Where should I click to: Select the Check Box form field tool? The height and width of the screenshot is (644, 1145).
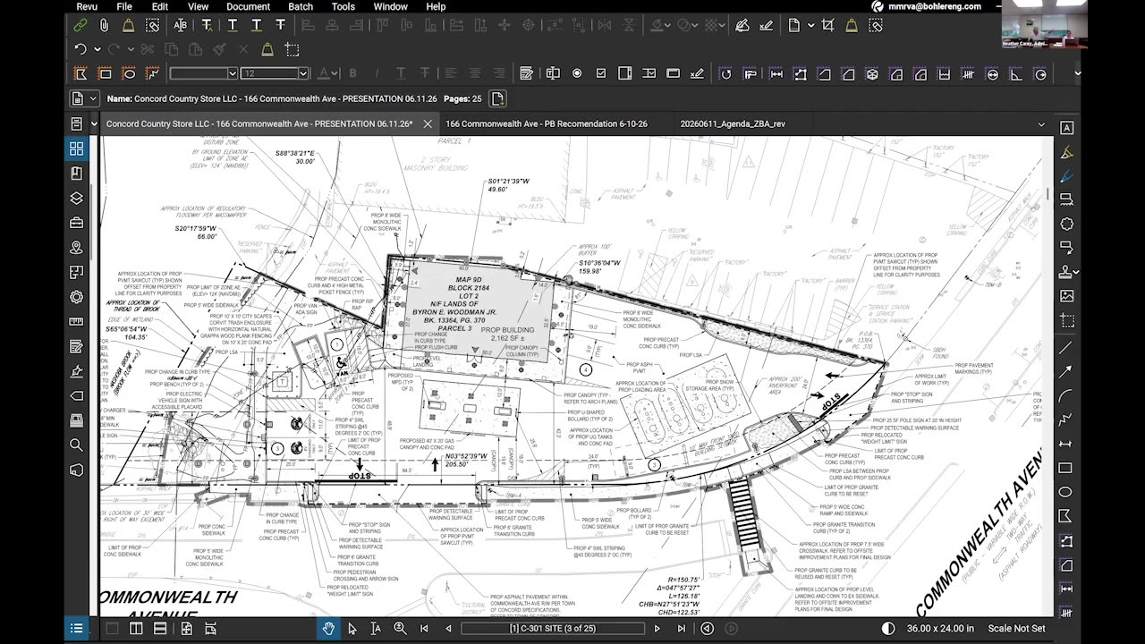click(x=601, y=73)
